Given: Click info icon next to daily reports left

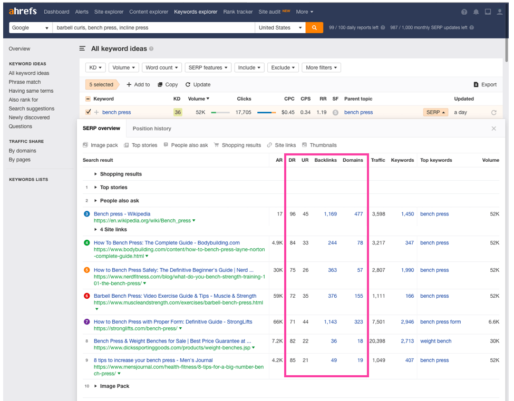Looking at the screenshot, I should coord(383,27).
